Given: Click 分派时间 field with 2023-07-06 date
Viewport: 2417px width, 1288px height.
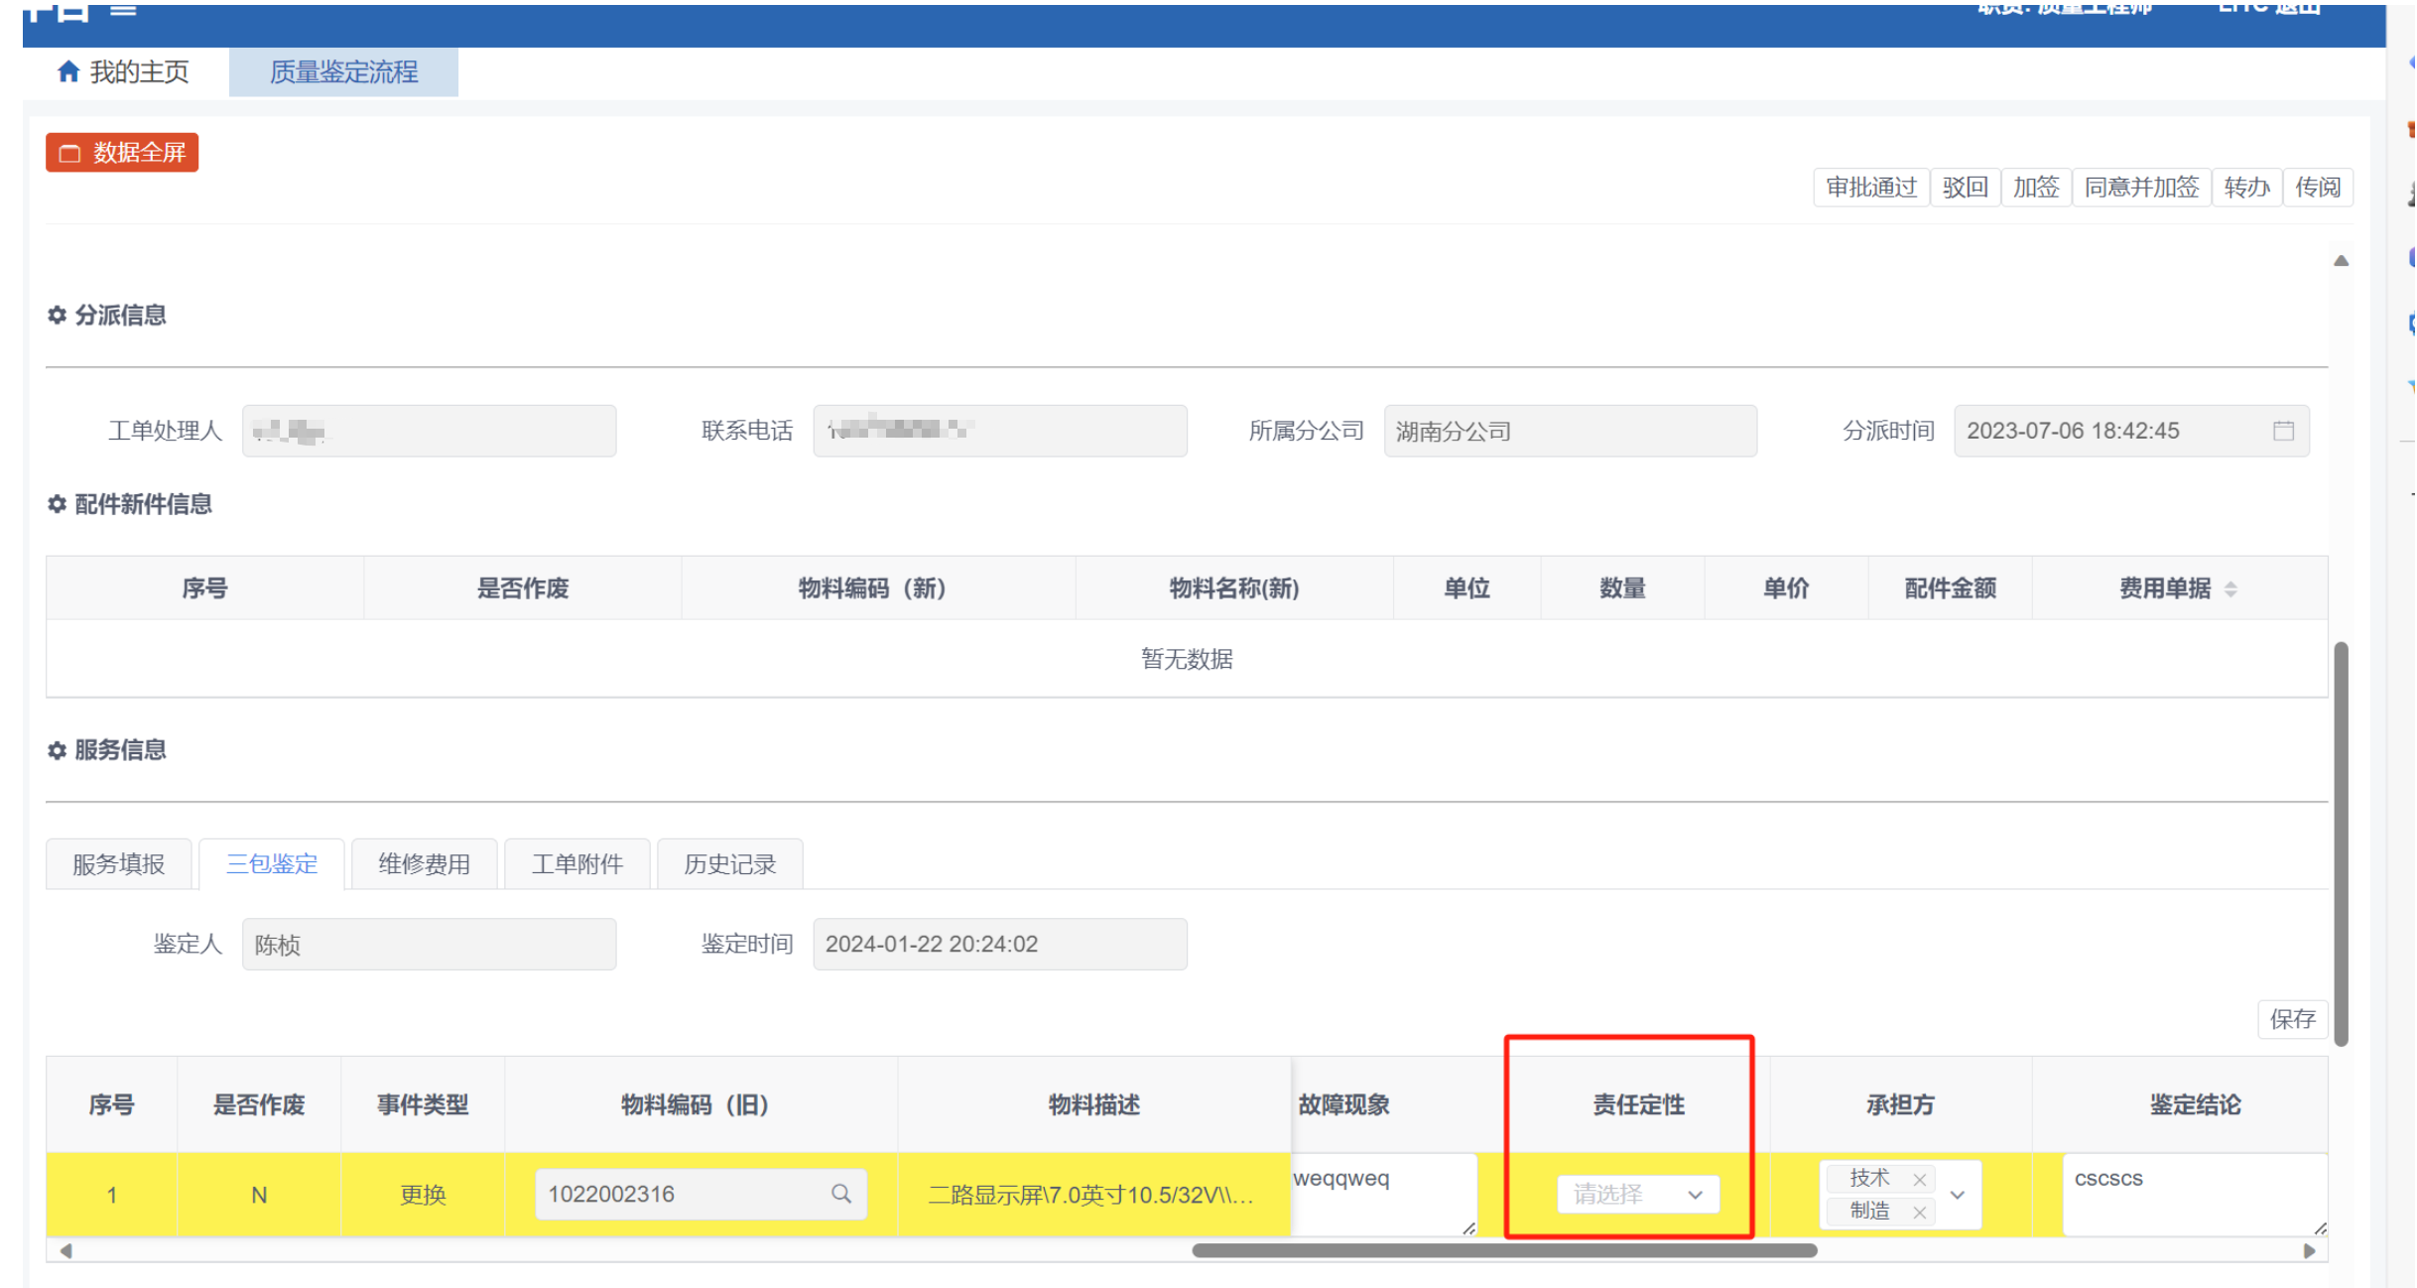Looking at the screenshot, I should [x=2132, y=431].
